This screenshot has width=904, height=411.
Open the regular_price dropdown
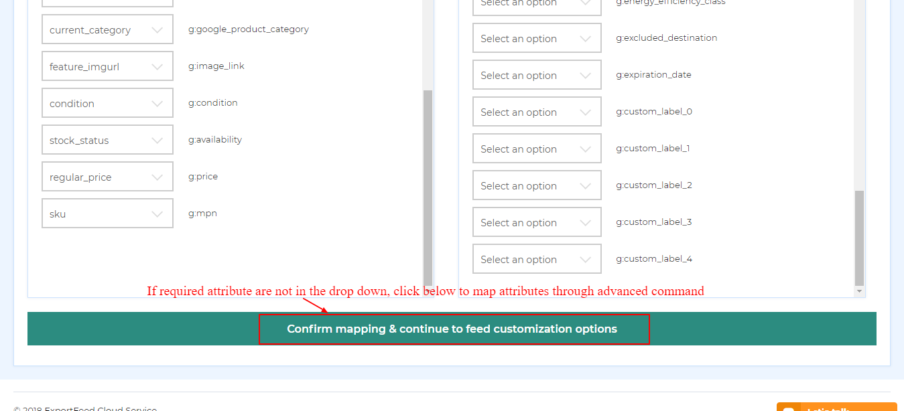click(107, 177)
